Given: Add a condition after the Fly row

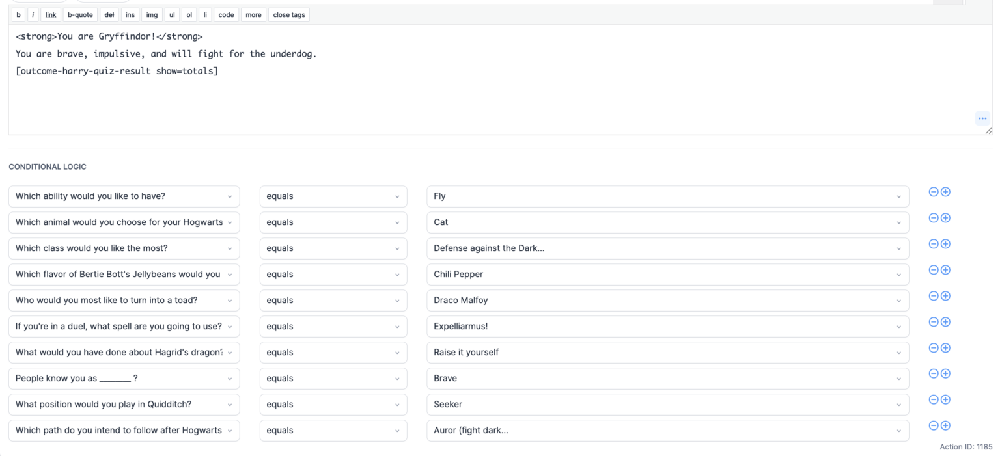Looking at the screenshot, I should (945, 192).
